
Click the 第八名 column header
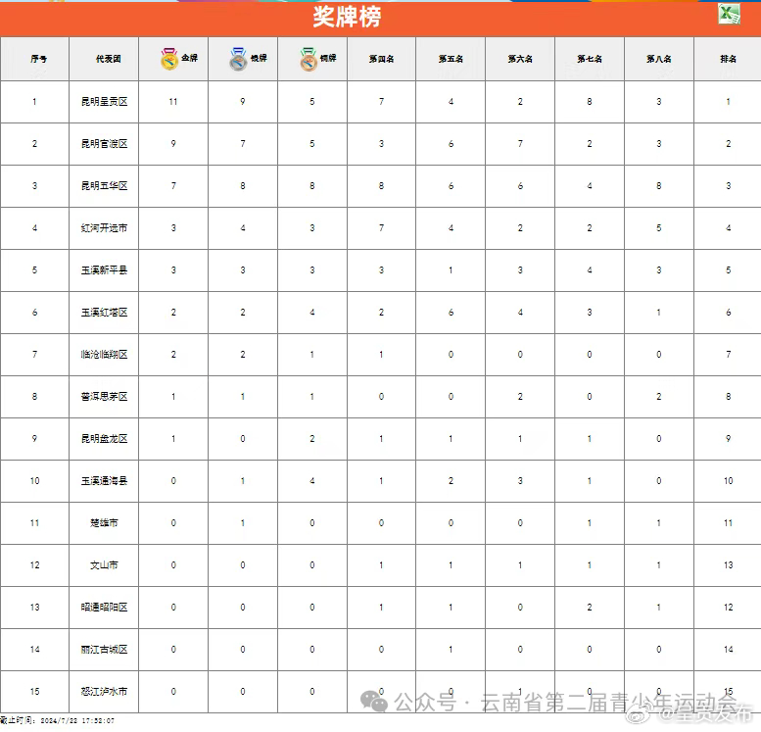pyautogui.click(x=659, y=59)
